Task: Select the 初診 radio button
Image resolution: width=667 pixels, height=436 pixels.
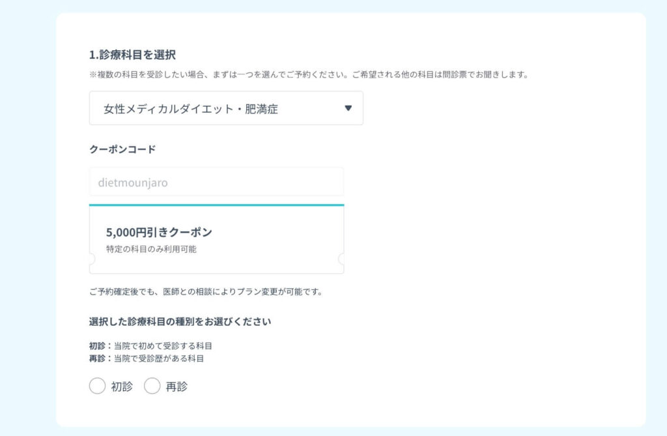Action: [x=98, y=386]
